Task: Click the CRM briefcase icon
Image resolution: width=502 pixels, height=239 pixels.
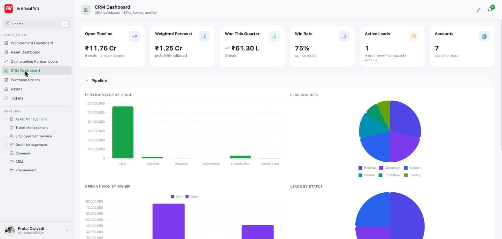Action: pos(12,162)
